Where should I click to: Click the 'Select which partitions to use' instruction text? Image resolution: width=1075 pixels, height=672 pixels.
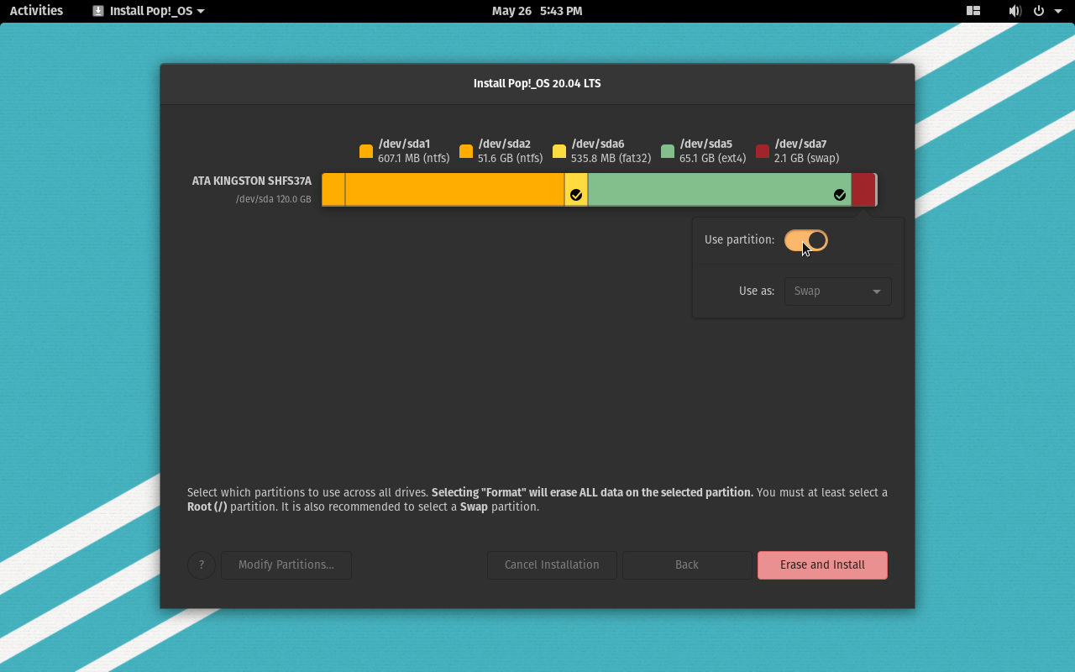point(537,499)
